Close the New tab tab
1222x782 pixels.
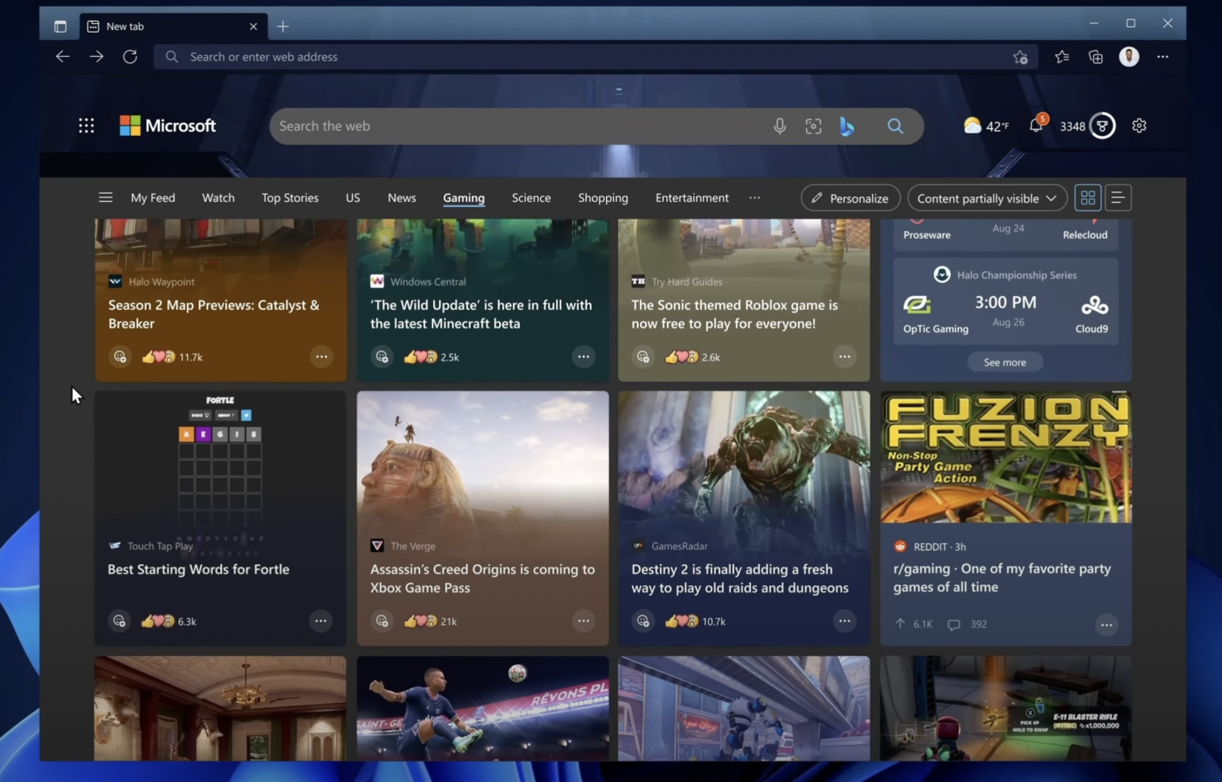[x=253, y=27]
